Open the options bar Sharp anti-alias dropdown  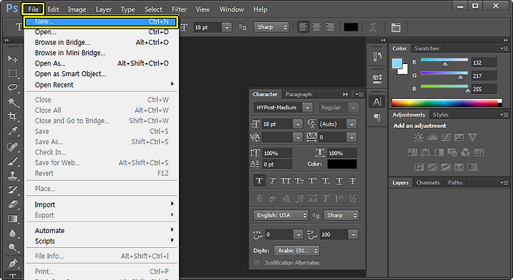(x=271, y=27)
